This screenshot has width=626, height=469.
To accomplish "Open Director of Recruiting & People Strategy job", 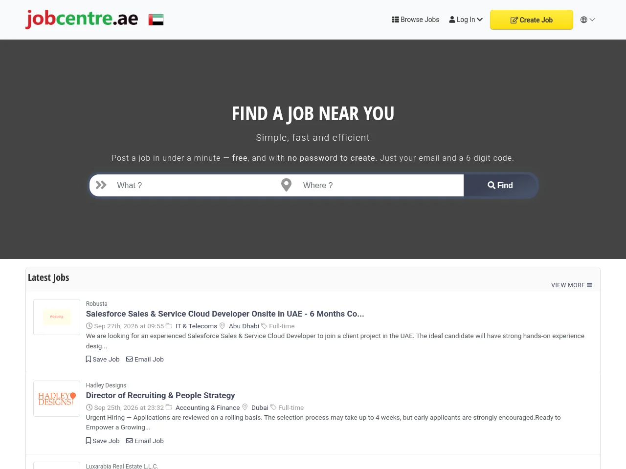I will [160, 395].
